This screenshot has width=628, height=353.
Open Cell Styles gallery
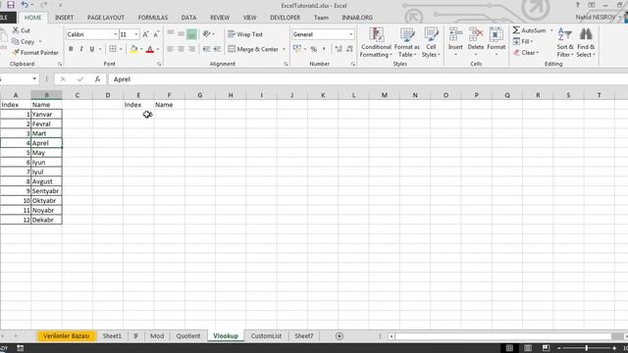click(431, 42)
